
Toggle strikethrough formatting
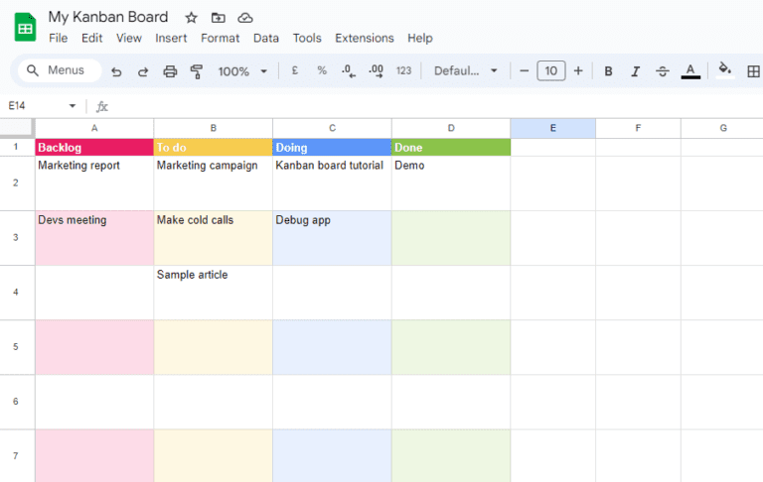pyautogui.click(x=663, y=71)
